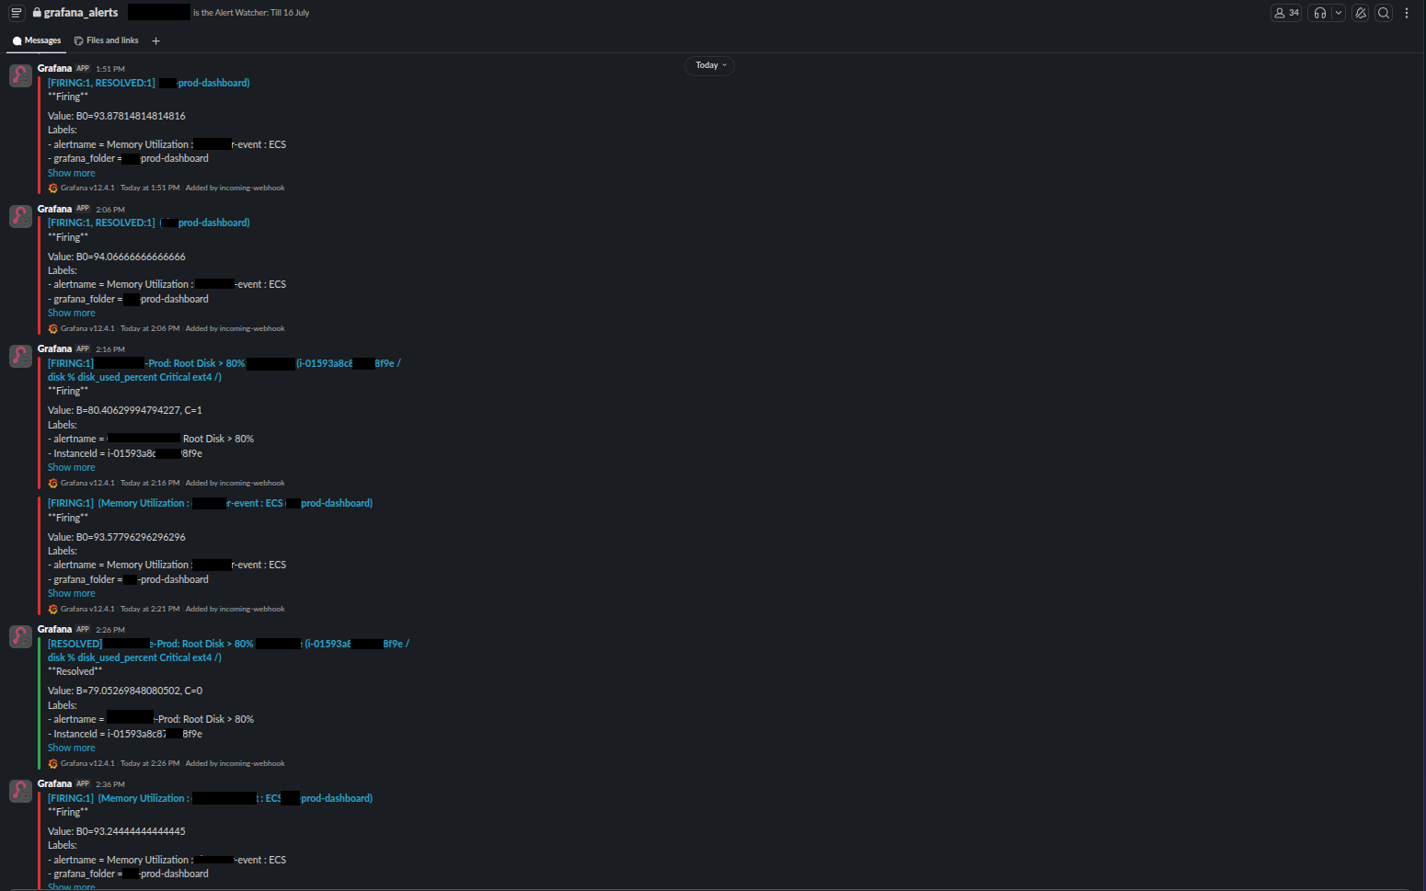Screen dimensions: 1426x891
Task: Click the APP badge on the 2:06 PM message
Action: click(83, 209)
